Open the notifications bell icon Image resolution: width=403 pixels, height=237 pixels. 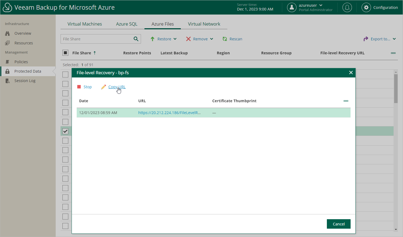click(347, 8)
